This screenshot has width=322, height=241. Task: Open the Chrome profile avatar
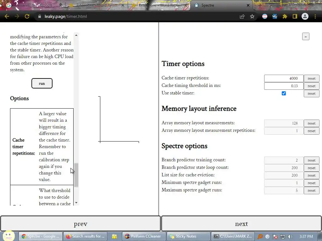coord(305,16)
